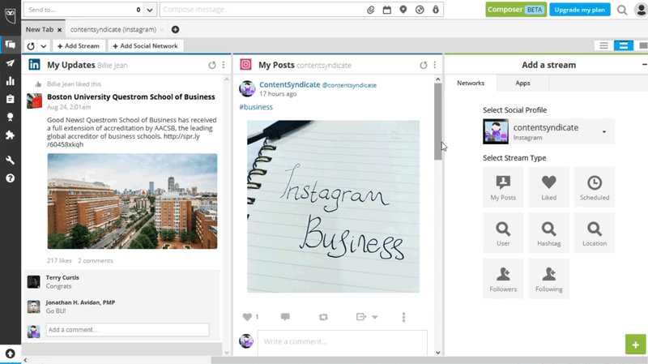Select the middle column layout toggle
648x364 pixels.
[x=623, y=46]
